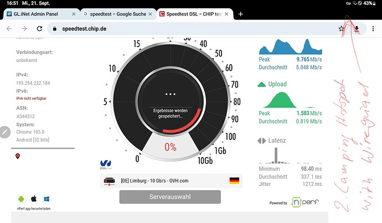382x223 pixels.
Task: Bookmark the page with the star icon
Action: [x=342, y=28]
